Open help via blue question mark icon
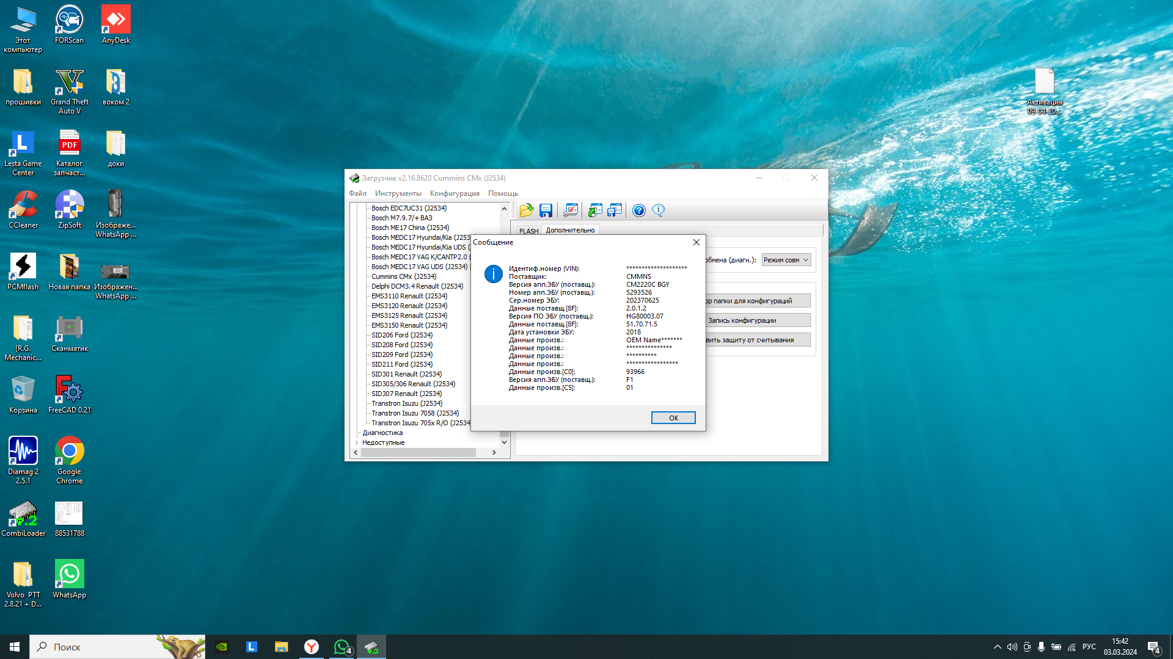 [x=638, y=211]
